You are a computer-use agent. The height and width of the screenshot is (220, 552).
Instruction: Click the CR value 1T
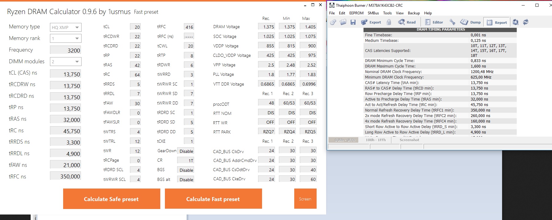point(186,160)
